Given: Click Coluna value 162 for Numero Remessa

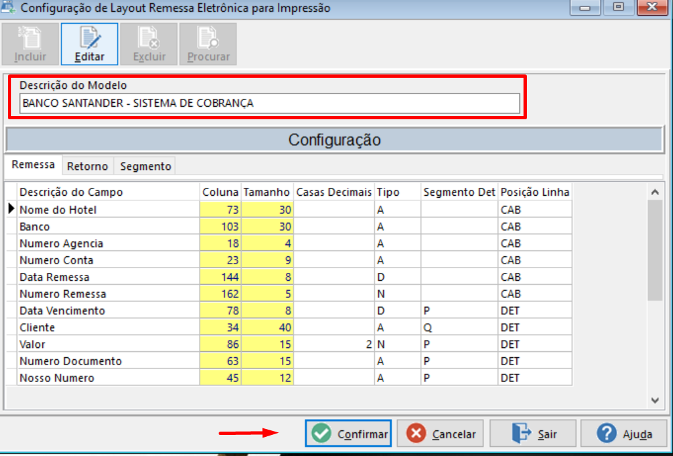Looking at the screenshot, I should [x=220, y=293].
